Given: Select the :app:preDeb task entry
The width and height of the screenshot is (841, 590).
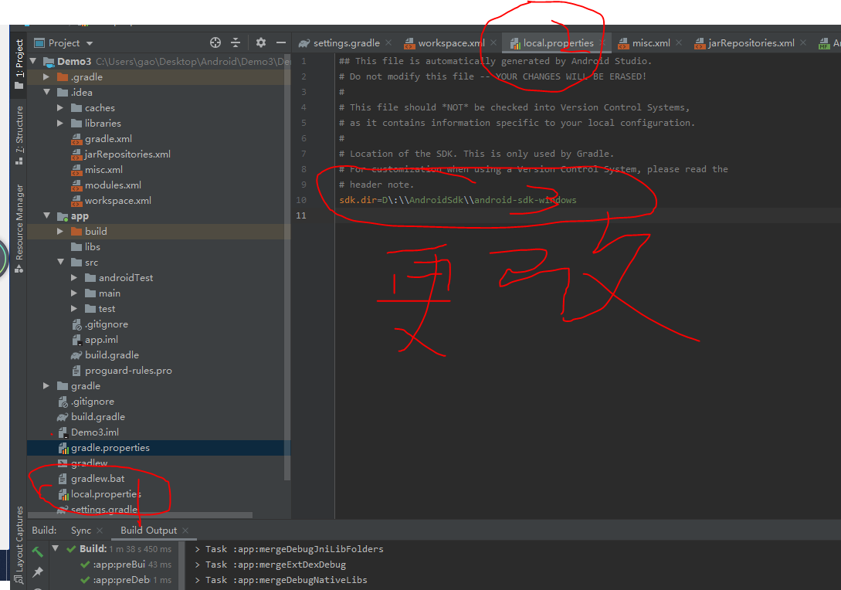Looking at the screenshot, I should point(126,580).
